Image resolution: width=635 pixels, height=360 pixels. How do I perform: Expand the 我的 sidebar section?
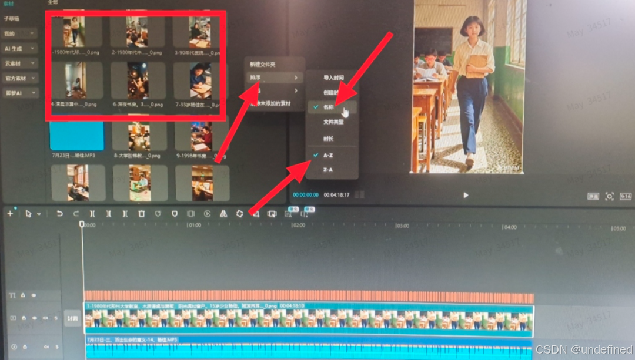pyautogui.click(x=20, y=33)
